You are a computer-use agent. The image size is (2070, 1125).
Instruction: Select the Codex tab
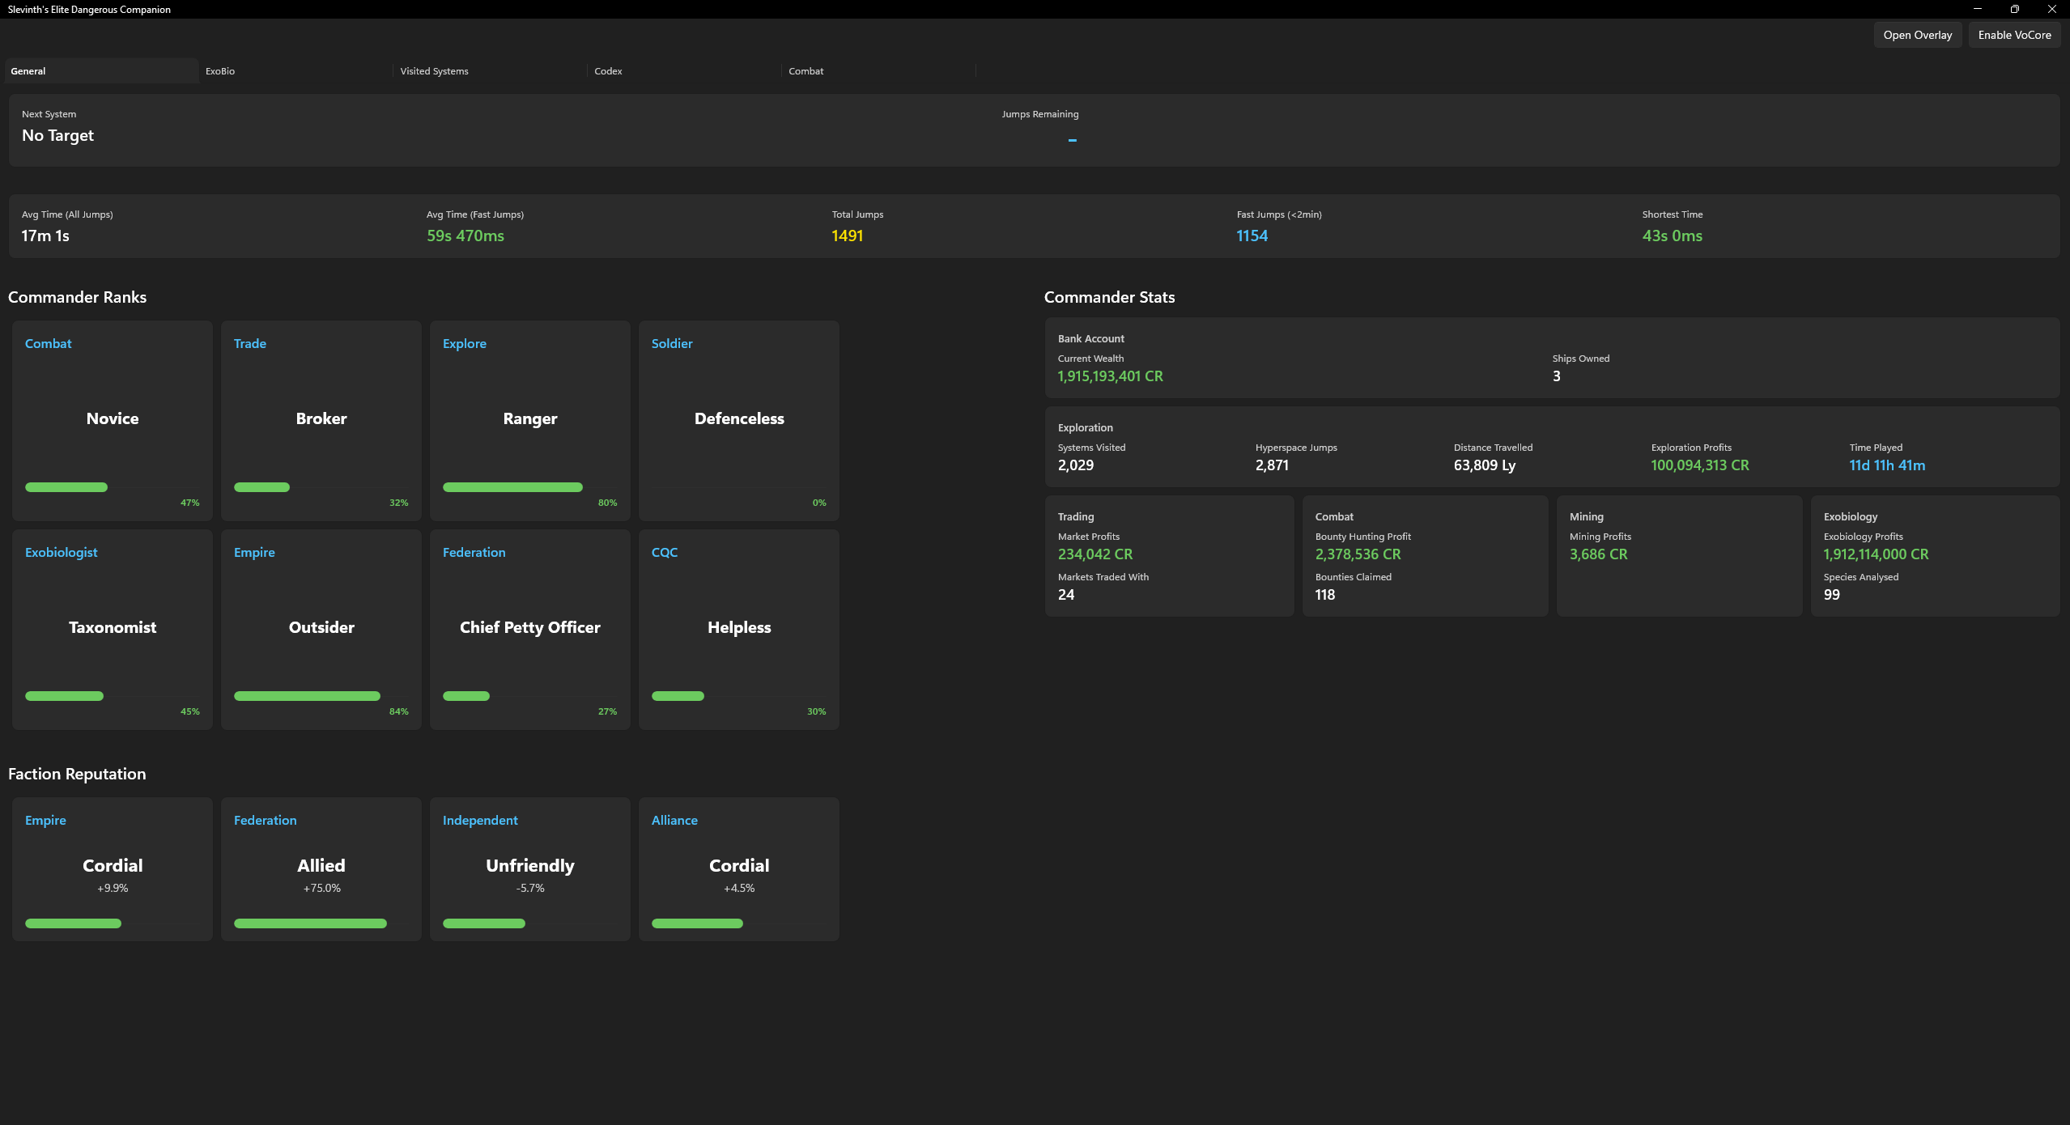tap(607, 71)
